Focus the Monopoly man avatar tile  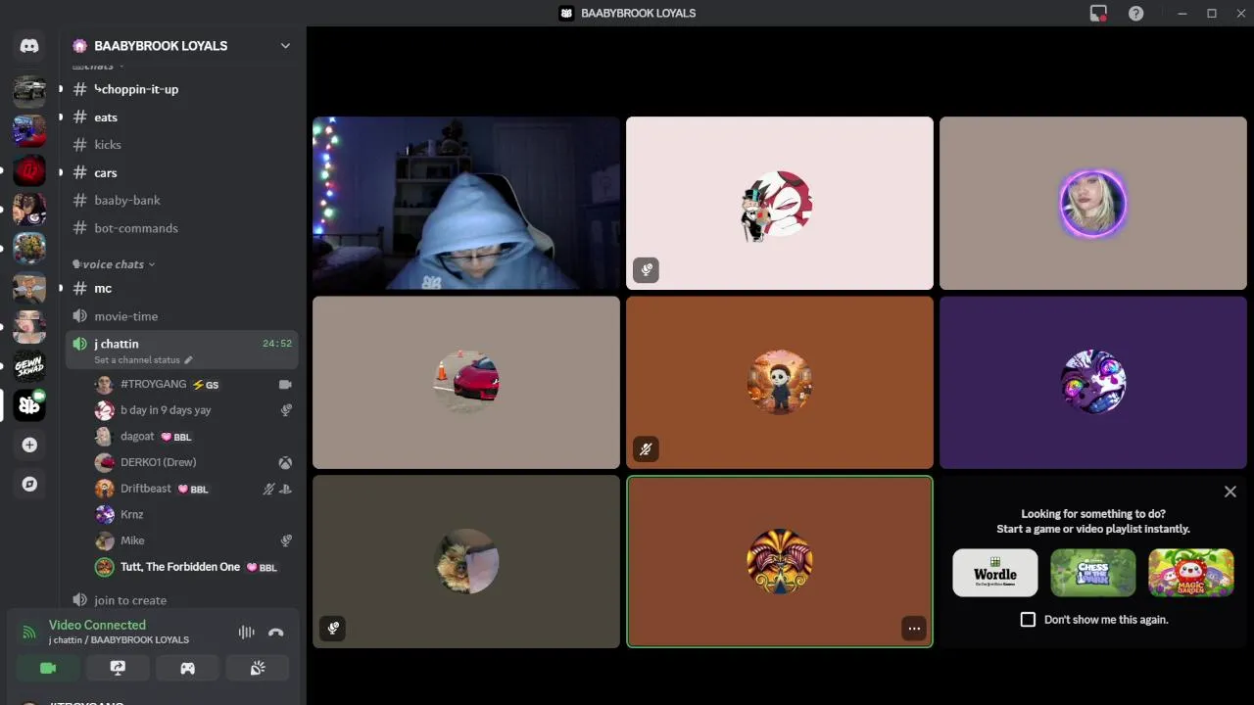tap(780, 204)
